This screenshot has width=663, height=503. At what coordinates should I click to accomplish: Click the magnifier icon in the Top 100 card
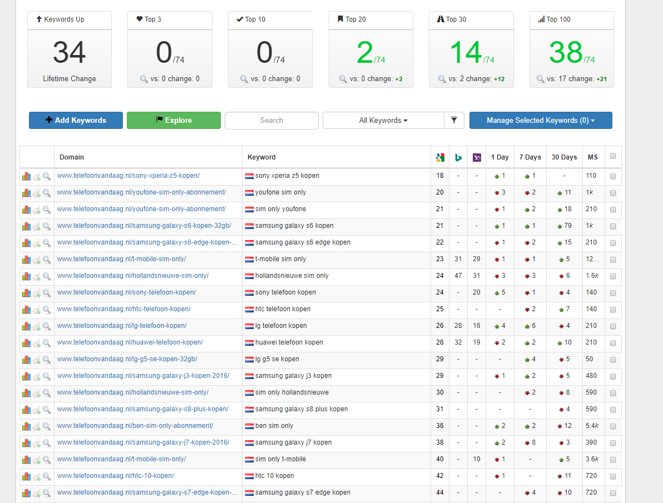(x=541, y=78)
